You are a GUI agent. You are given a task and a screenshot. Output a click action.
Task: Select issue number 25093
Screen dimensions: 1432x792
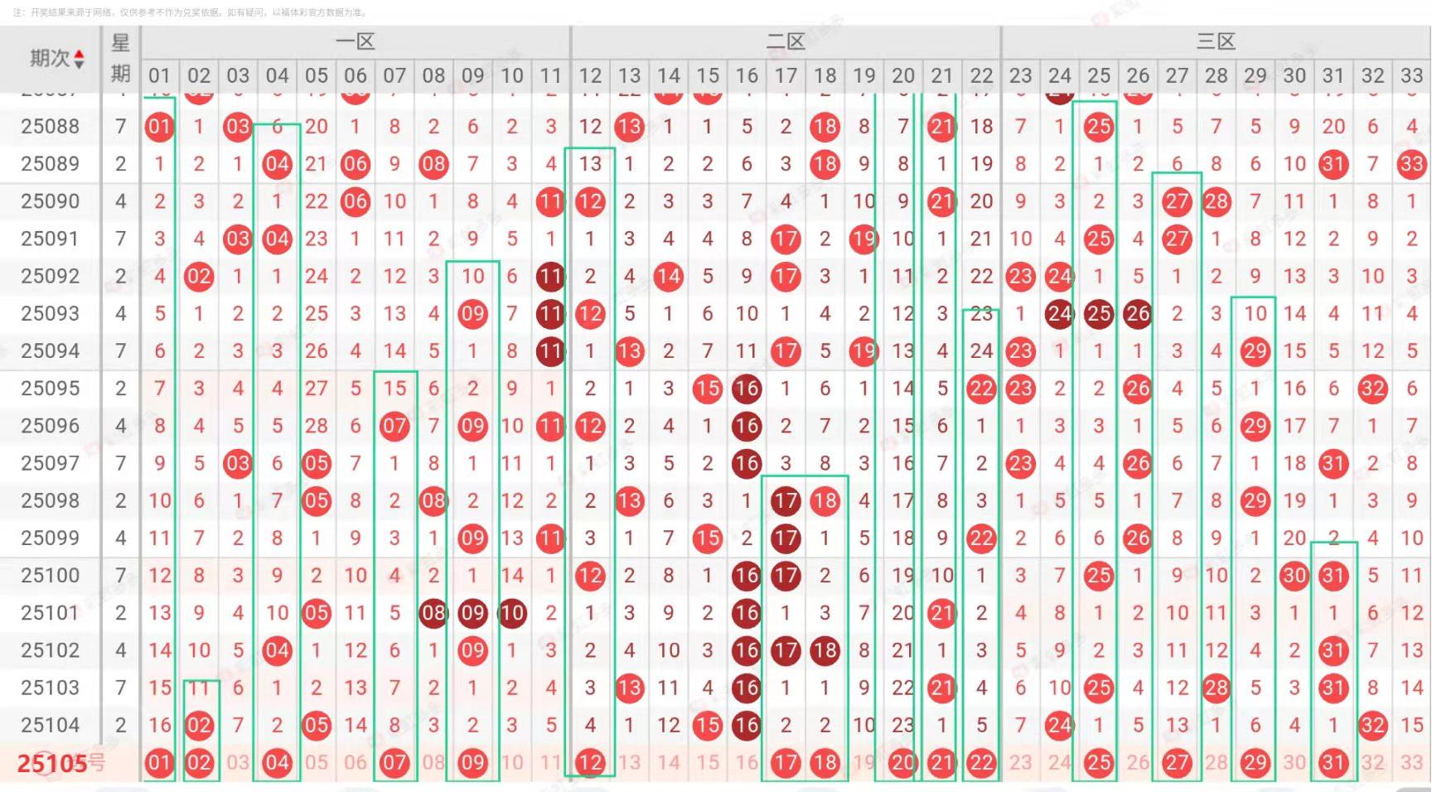pyautogui.click(x=51, y=313)
